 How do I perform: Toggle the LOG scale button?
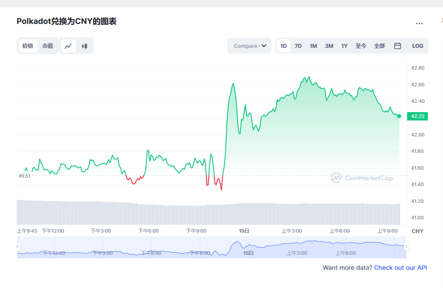coord(418,46)
